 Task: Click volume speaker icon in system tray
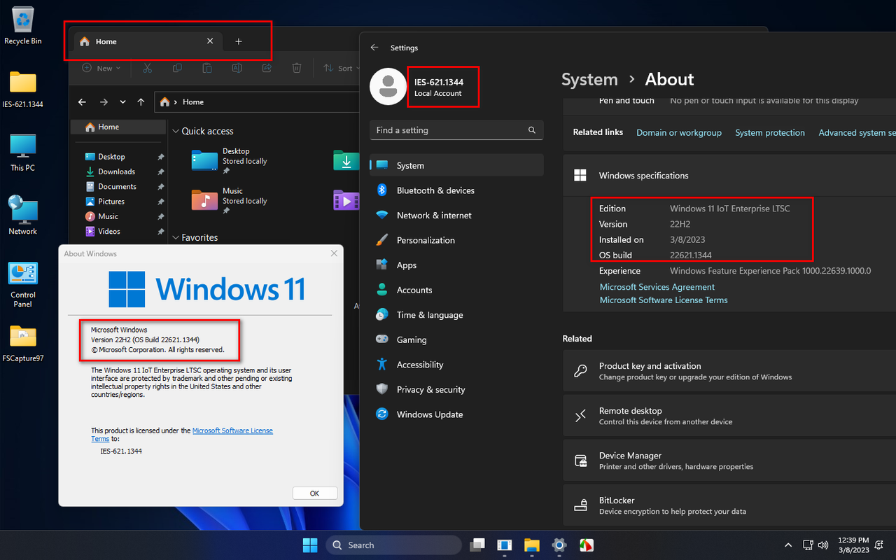(823, 545)
